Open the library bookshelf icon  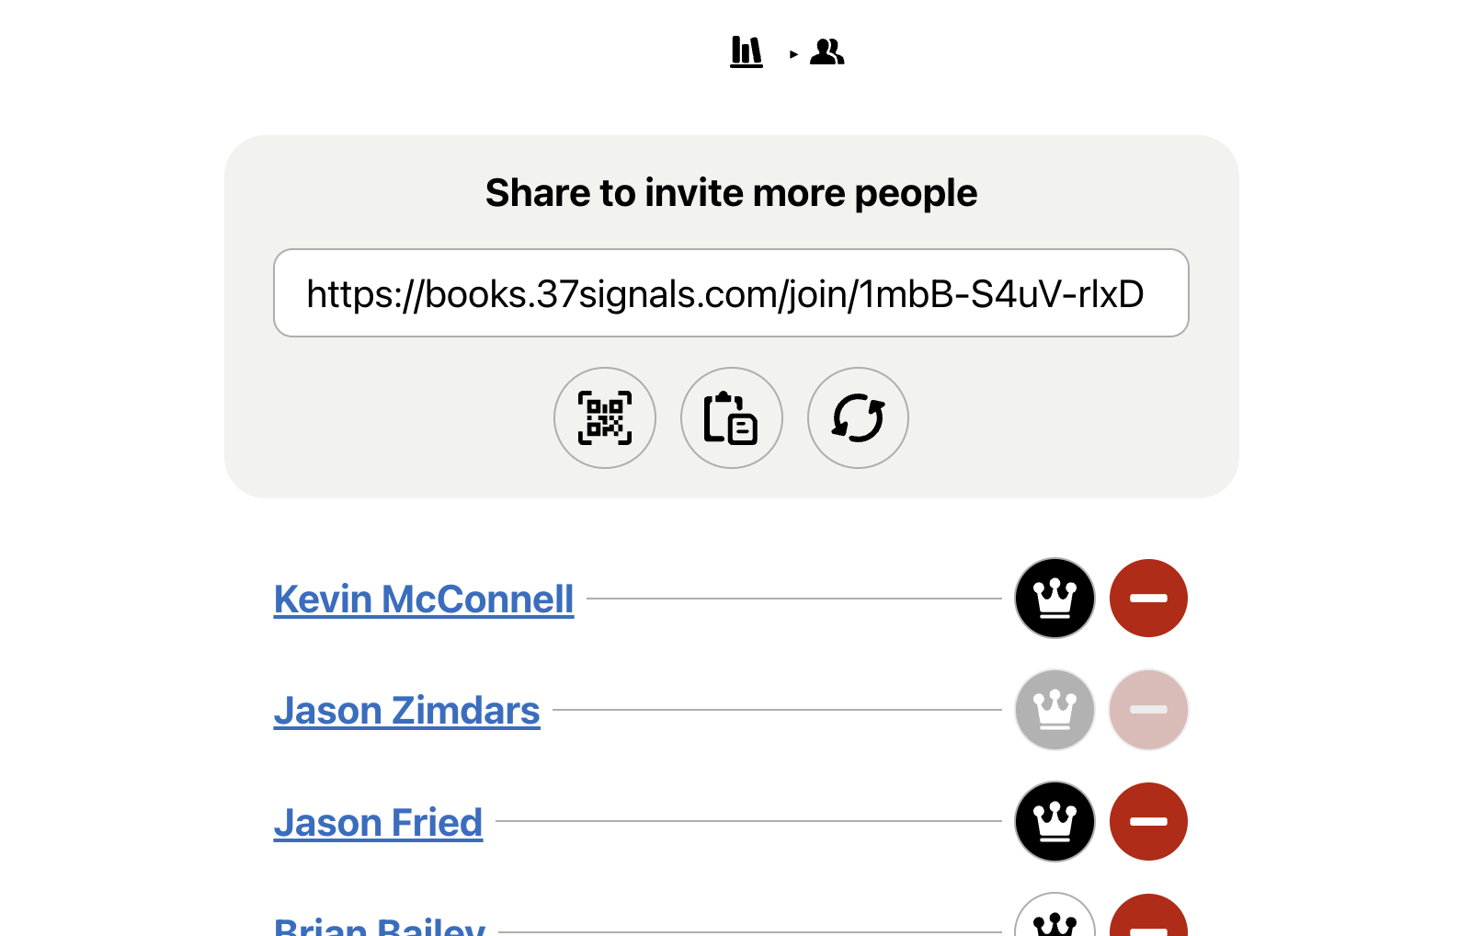click(746, 51)
